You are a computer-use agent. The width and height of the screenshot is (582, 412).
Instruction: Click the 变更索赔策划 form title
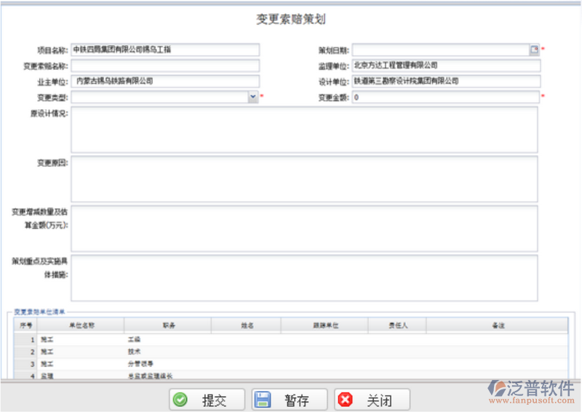[290, 19]
